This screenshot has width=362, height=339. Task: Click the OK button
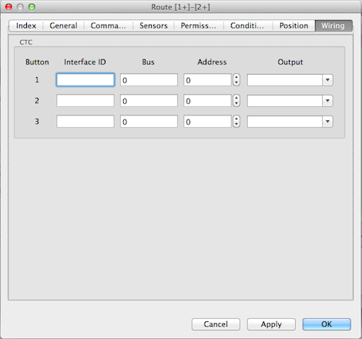[327, 324]
